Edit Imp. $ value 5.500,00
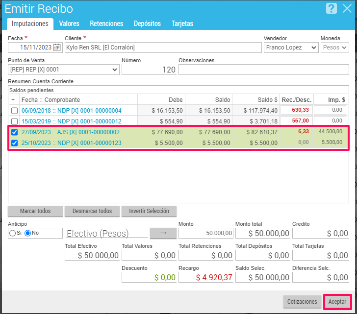The width and height of the screenshot is (357, 314). [330, 143]
